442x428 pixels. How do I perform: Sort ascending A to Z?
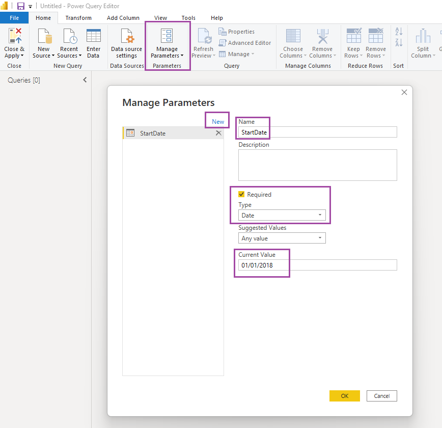point(399,31)
